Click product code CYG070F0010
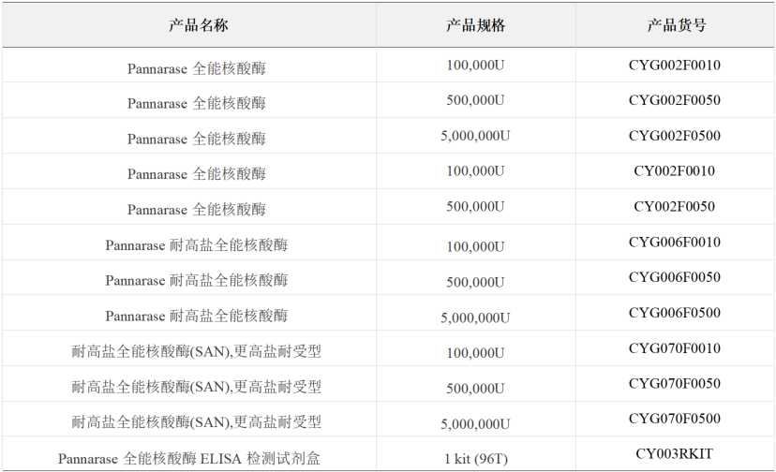The image size is (776, 472). [x=675, y=348]
